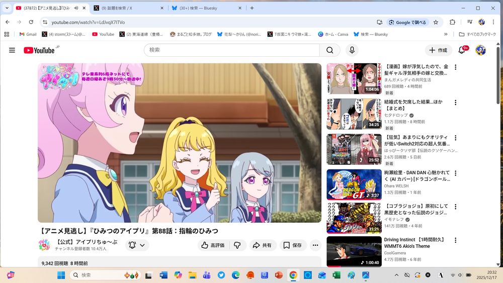Open more options for コブラジョジョ video

(456, 207)
